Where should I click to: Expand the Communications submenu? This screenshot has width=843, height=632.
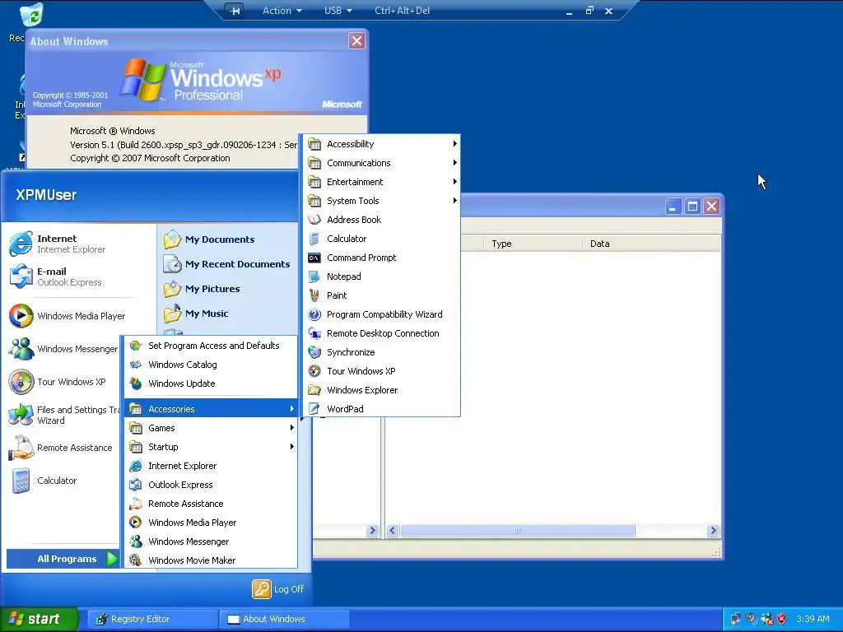point(382,162)
